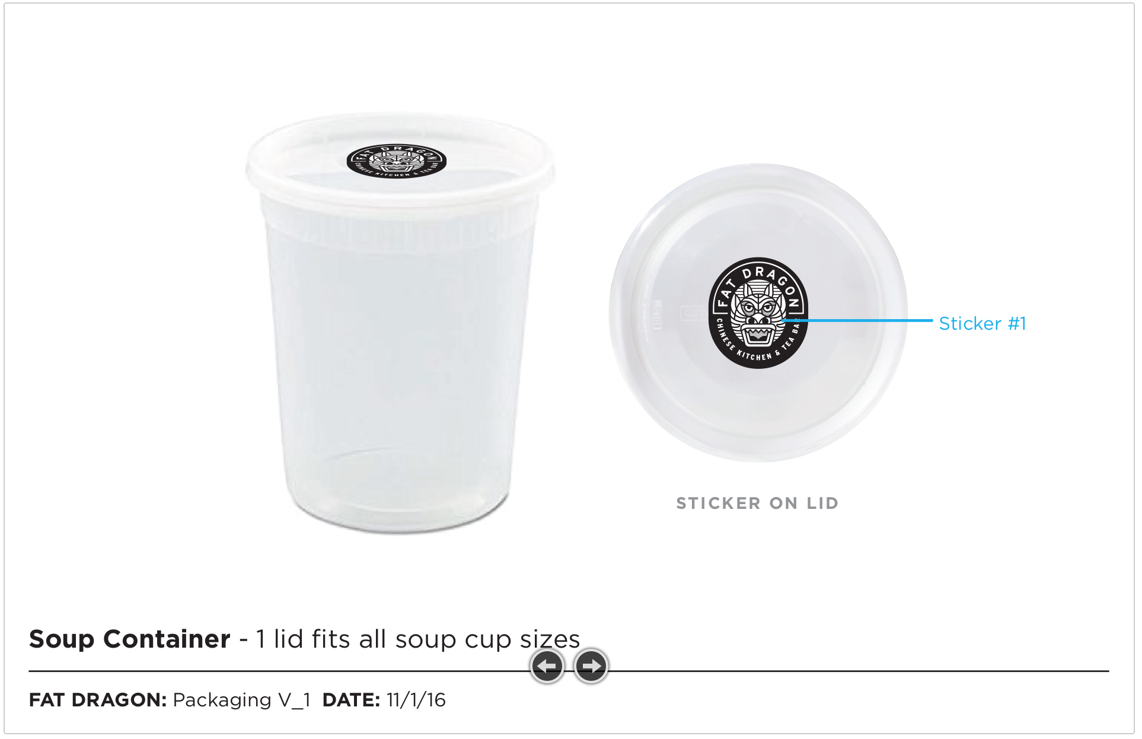The image size is (1142, 739).
Task: Select the 'STICKER ON LID' caption
Action: coord(757,503)
